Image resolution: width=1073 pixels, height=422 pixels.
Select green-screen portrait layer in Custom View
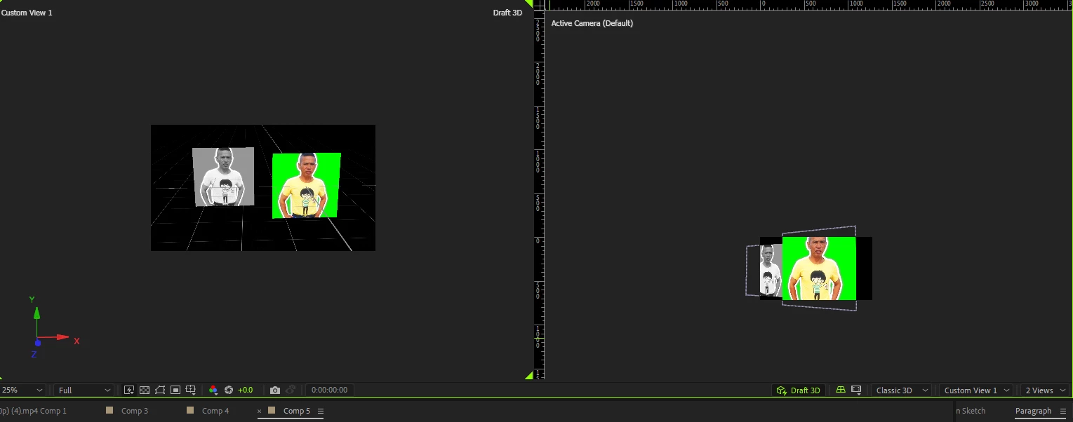[x=306, y=185]
